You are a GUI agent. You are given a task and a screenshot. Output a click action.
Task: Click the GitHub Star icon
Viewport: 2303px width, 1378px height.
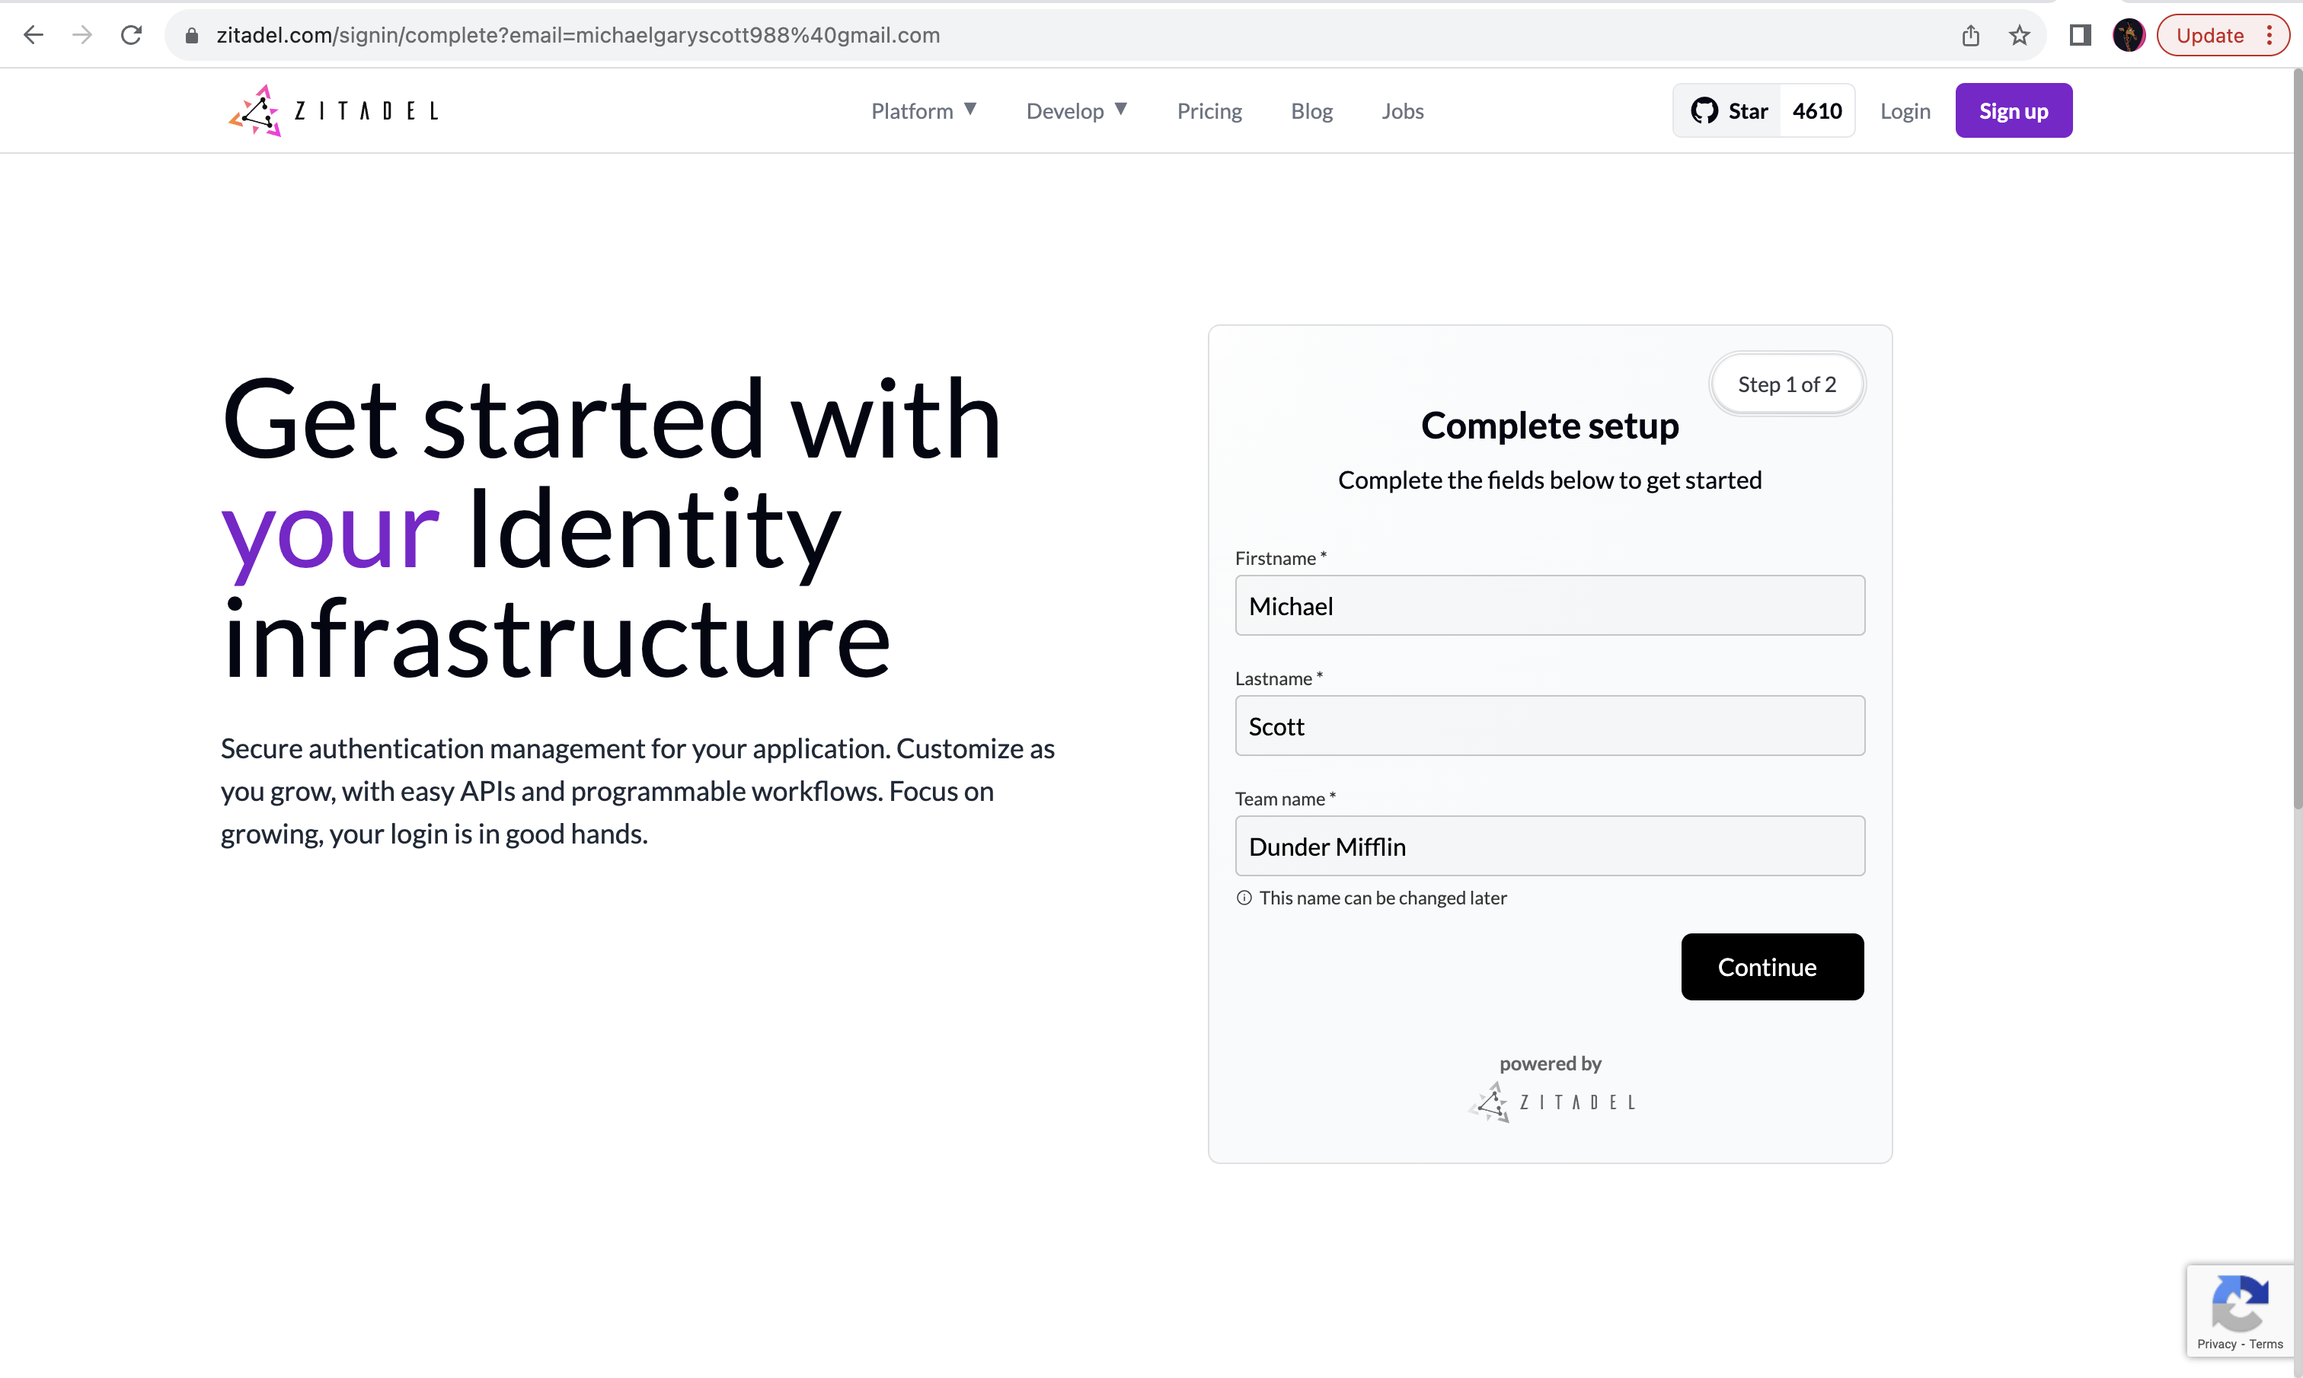tap(1704, 110)
